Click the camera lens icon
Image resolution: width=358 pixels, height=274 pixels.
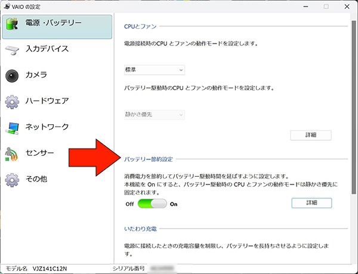(12, 76)
